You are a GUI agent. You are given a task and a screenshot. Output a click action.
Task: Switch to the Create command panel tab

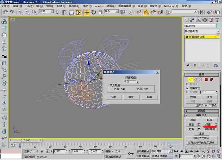coord(186,20)
